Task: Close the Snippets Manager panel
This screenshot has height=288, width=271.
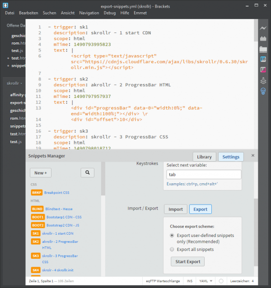Action: pyautogui.click(x=253, y=156)
